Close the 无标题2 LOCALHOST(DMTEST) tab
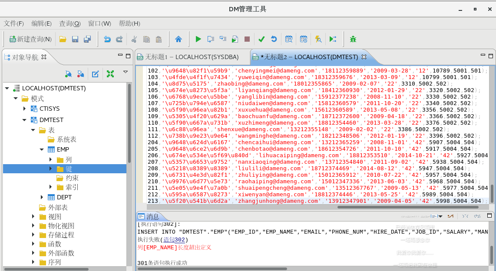The width and height of the screenshot is (496, 271). point(364,56)
